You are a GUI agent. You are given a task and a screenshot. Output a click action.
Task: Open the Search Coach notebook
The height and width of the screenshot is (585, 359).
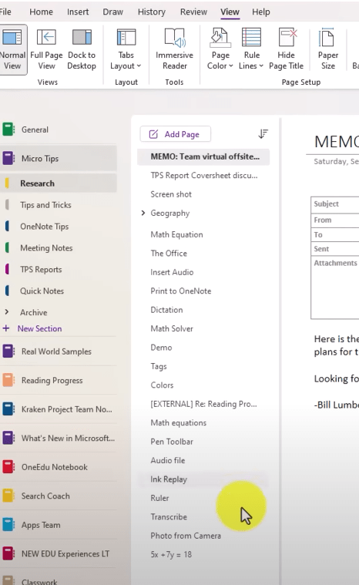click(x=58, y=496)
